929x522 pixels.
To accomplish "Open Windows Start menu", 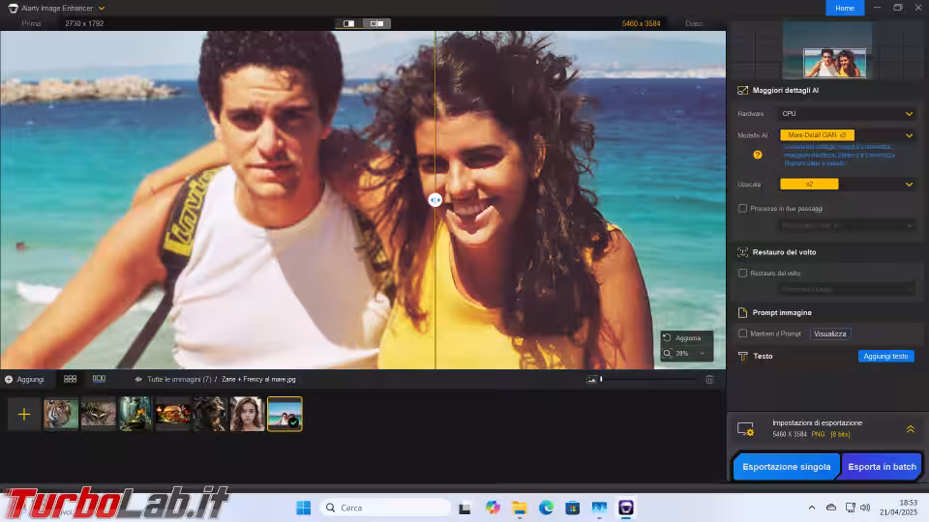I will 303,507.
